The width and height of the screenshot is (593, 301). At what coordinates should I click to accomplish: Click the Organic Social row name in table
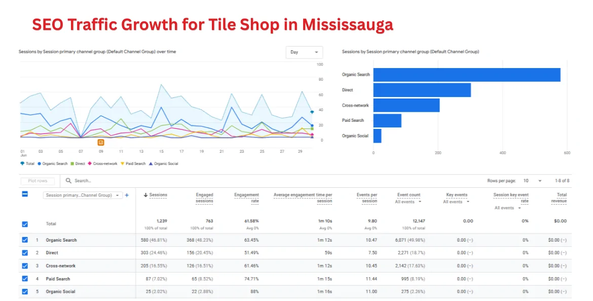[x=60, y=292]
